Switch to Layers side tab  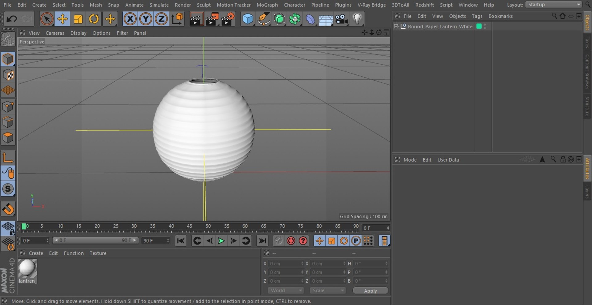pos(587,192)
